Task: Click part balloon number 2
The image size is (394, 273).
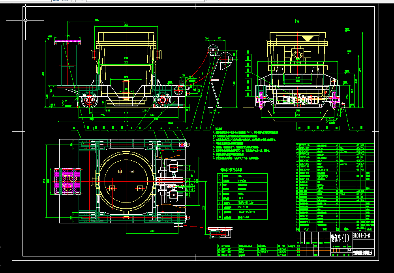Action: 197,128
